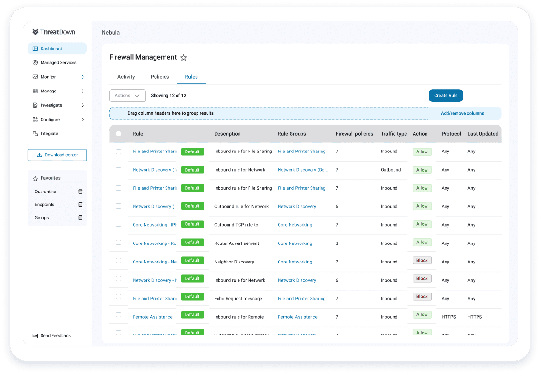Click the Last Updated column header
Image resolution: width=540 pixels, height=374 pixels.
click(482, 134)
